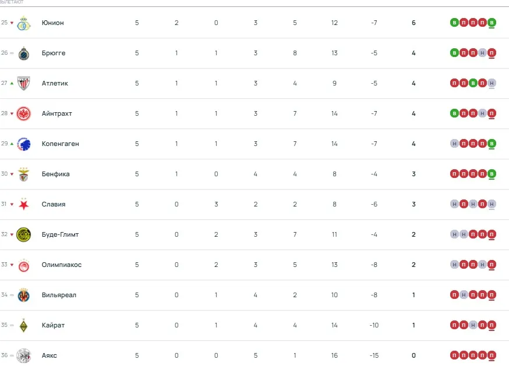This screenshot has width=509, height=367.
Task: Open the Вильярреал team name link
Action: pyautogui.click(x=59, y=295)
